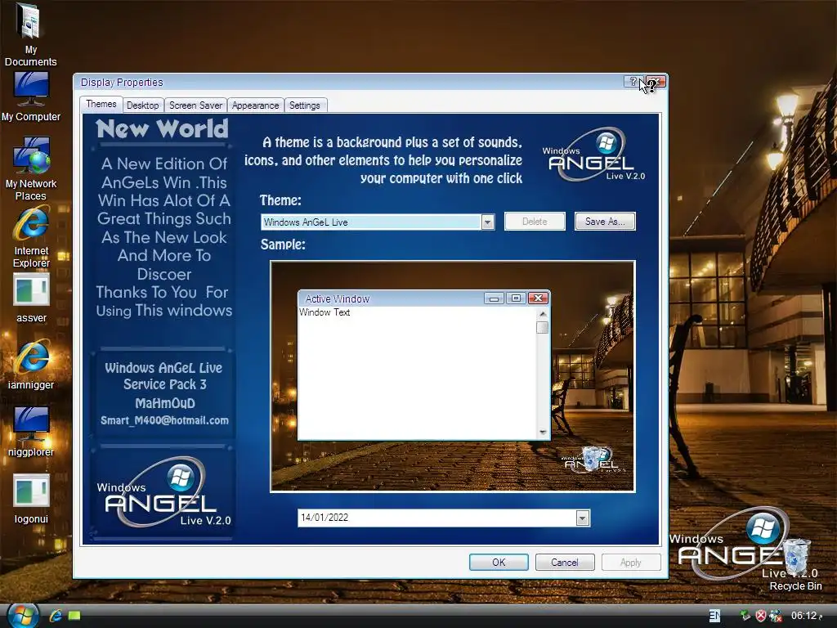This screenshot has height=628, width=837.
Task: Click Cancel in Display Properties
Action: pos(565,562)
